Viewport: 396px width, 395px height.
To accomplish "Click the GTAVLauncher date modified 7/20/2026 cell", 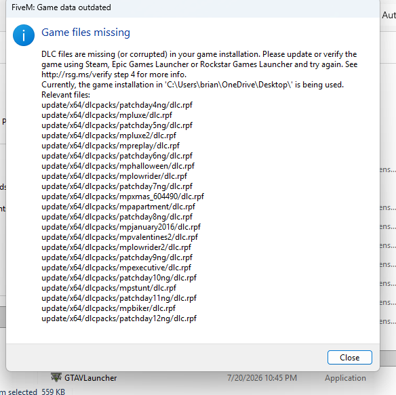I will pos(262,378).
